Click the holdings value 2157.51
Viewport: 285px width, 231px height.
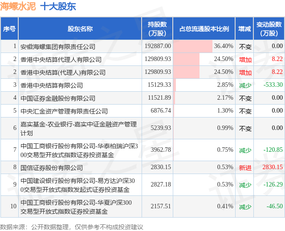coord(161,206)
